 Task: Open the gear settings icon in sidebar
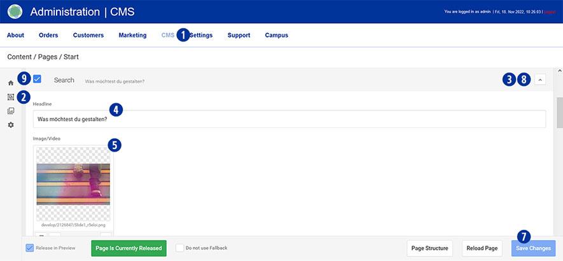point(11,125)
